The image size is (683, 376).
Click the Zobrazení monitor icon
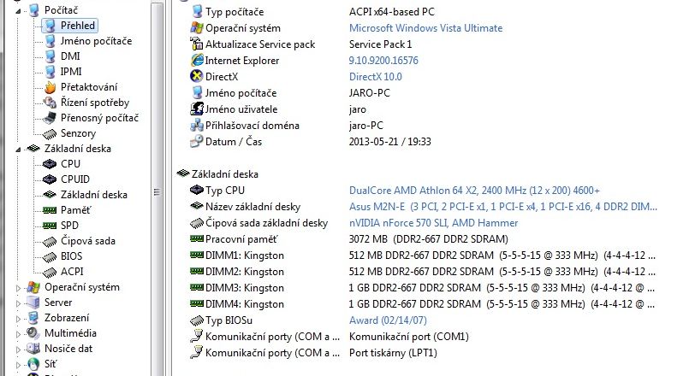(33, 318)
